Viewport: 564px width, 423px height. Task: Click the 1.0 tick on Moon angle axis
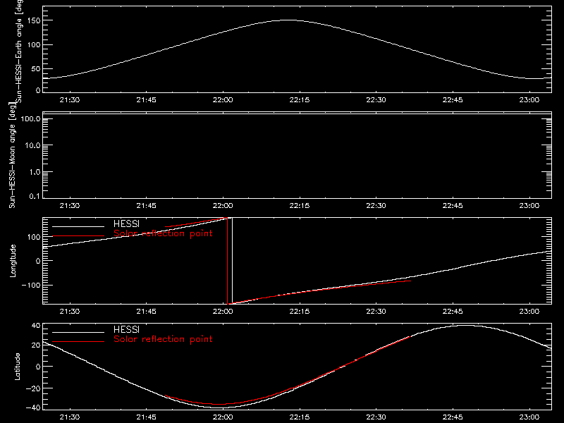coord(34,172)
